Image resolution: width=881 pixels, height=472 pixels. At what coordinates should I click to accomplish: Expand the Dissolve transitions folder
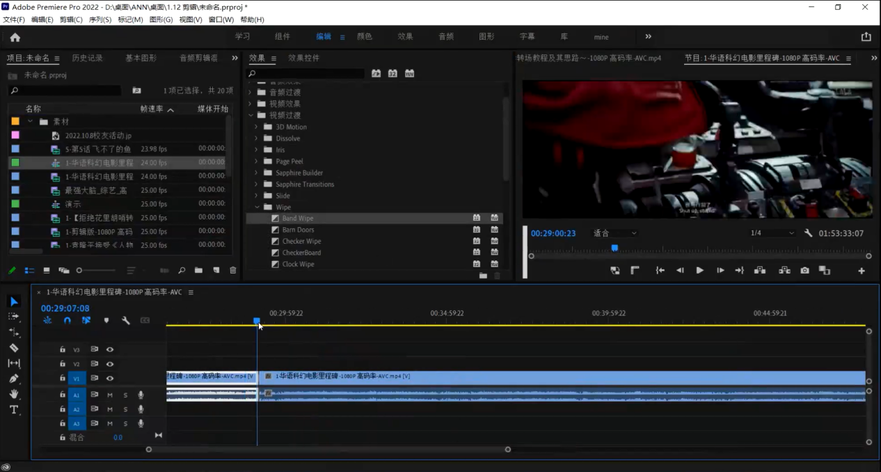click(x=257, y=139)
